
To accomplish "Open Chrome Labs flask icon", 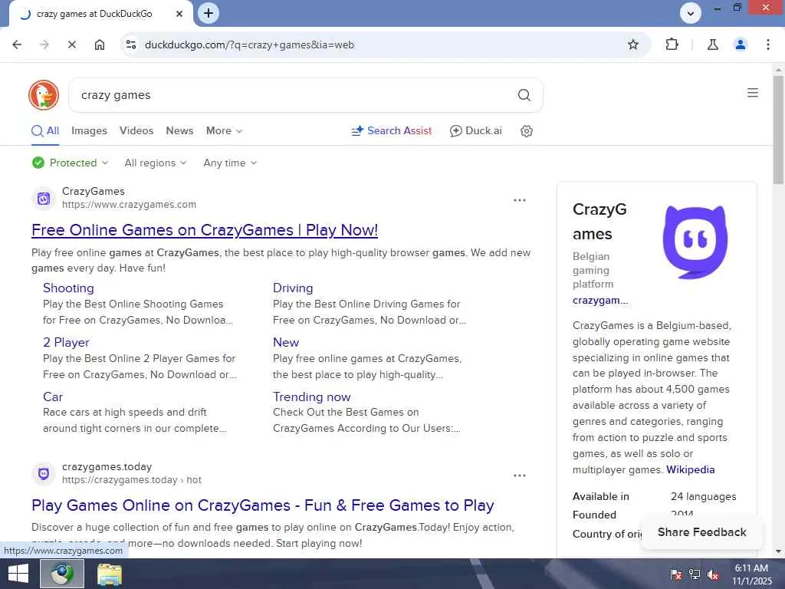I will point(712,44).
